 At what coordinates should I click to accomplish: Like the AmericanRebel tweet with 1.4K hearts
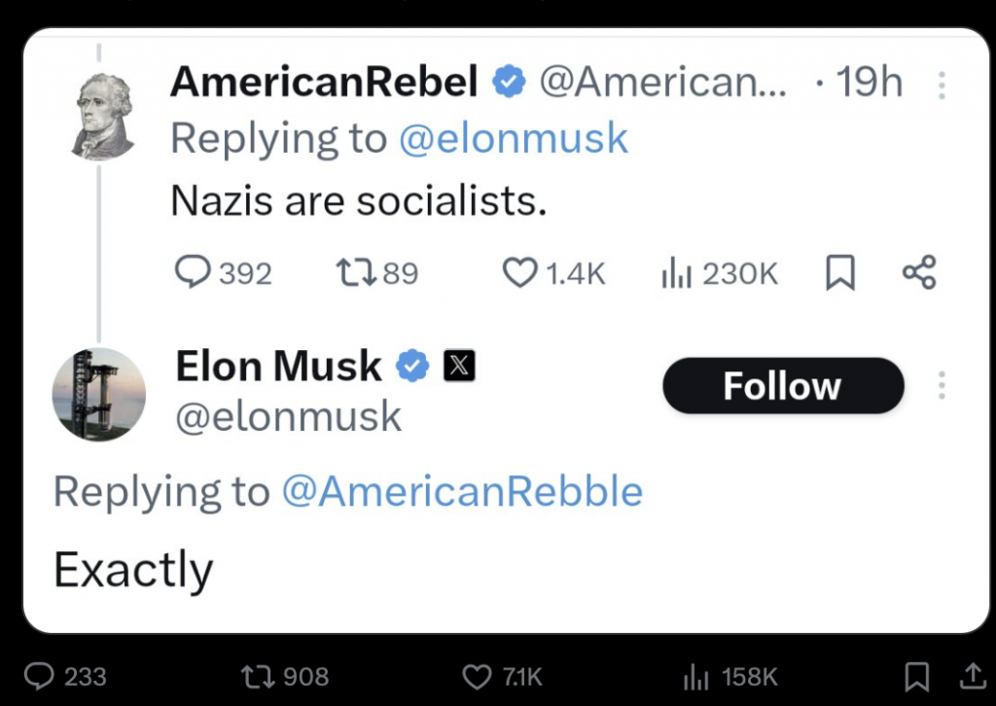click(519, 273)
